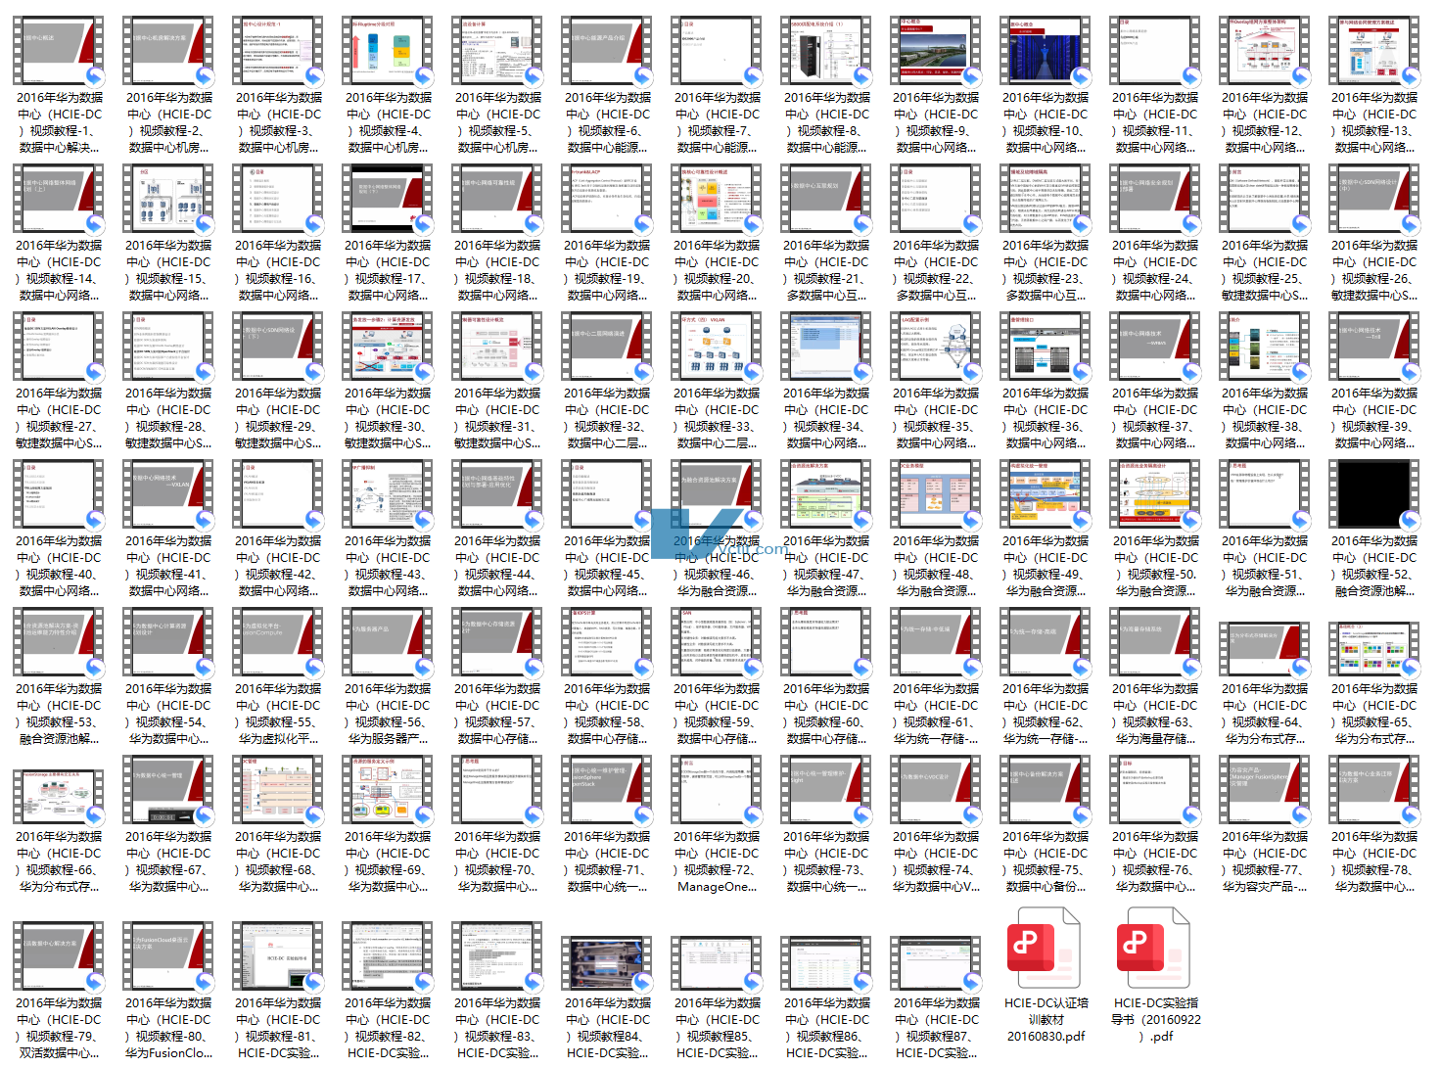Select the 视频教程-77 video file icon

[1265, 790]
